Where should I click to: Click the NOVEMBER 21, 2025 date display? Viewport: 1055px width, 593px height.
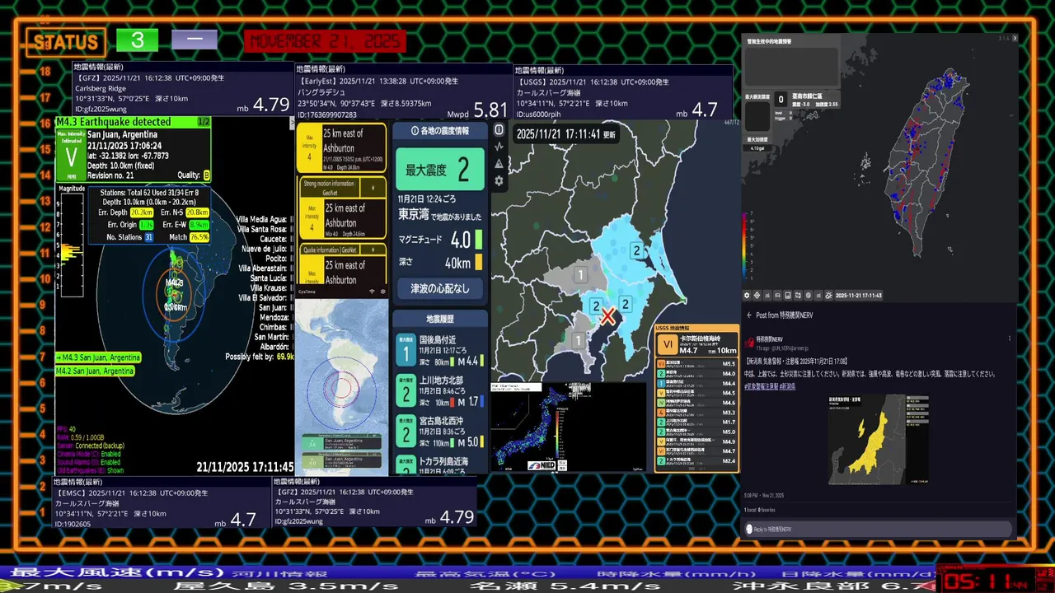click(325, 41)
